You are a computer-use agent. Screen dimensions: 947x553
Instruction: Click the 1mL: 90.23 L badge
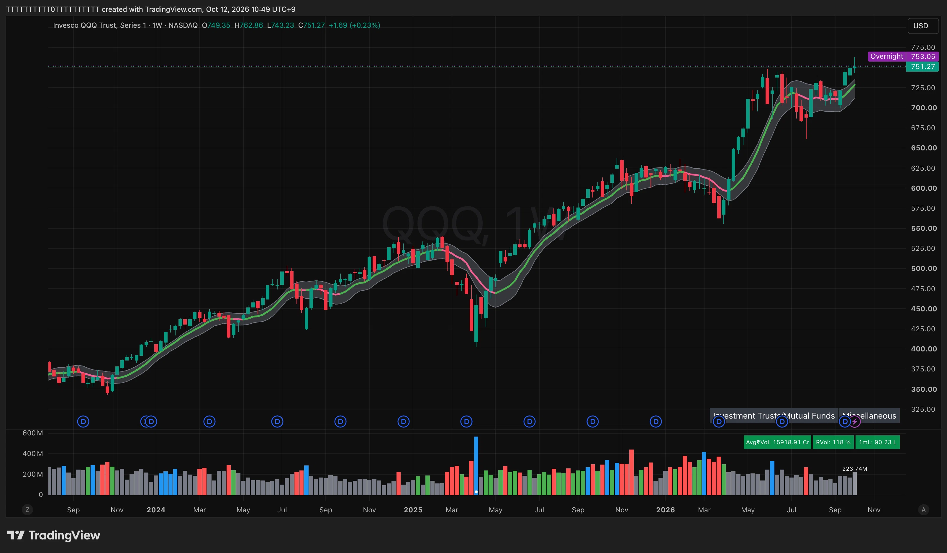coord(877,442)
